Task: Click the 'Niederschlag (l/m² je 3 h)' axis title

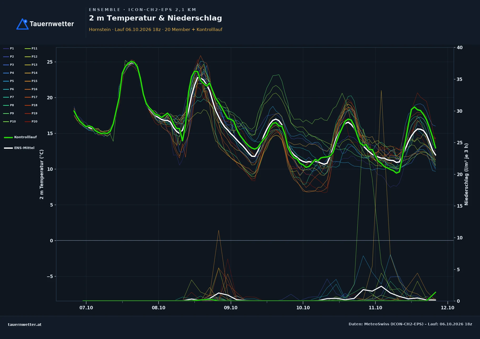Action: (466, 174)
